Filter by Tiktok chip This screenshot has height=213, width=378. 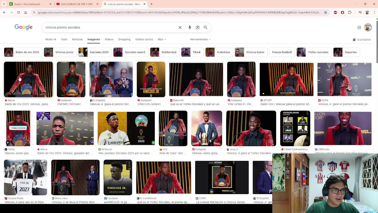(192, 52)
